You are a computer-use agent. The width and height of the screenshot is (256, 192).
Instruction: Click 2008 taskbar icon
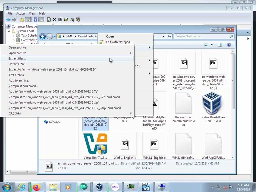146,187
